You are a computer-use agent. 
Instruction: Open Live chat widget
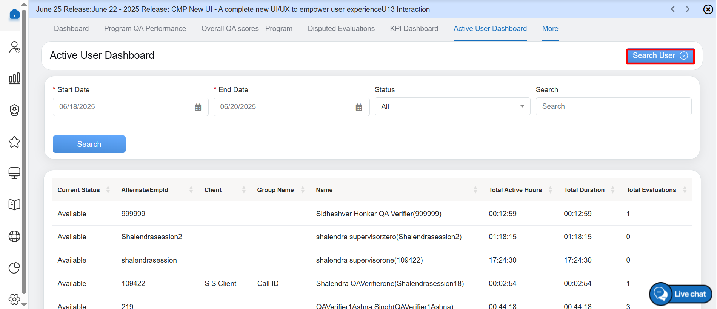681,294
